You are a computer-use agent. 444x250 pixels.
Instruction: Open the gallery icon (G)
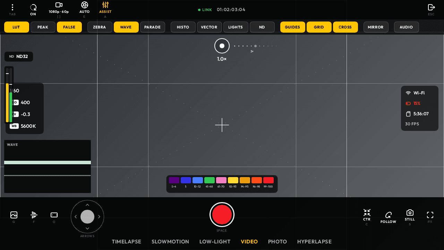click(x=14, y=215)
